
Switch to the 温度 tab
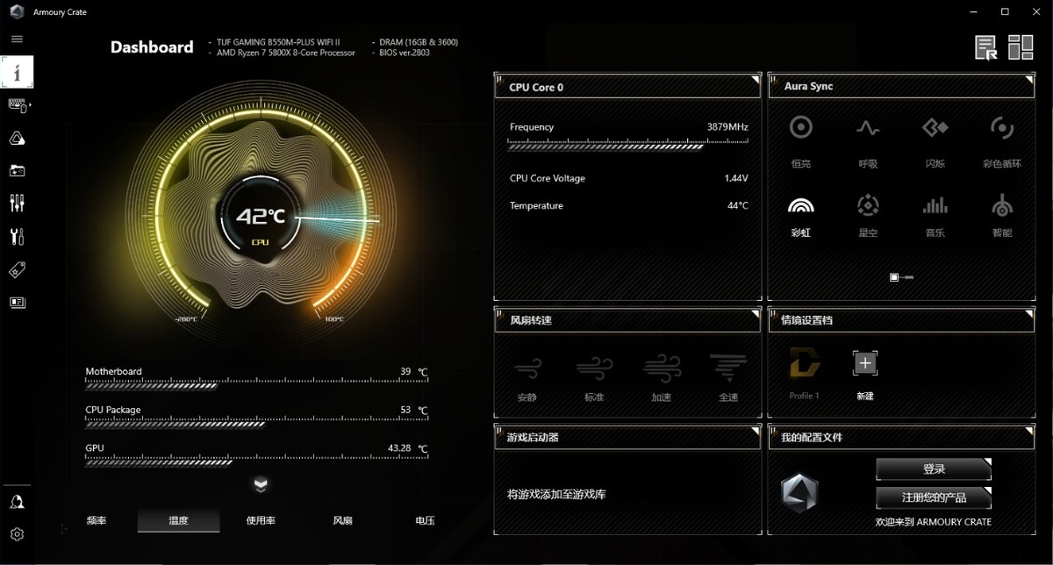pos(178,520)
